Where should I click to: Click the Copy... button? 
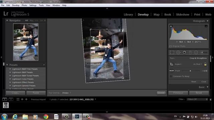tap(15, 93)
